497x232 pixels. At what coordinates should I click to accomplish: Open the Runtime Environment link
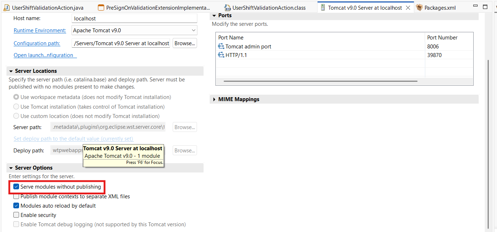tap(40, 30)
